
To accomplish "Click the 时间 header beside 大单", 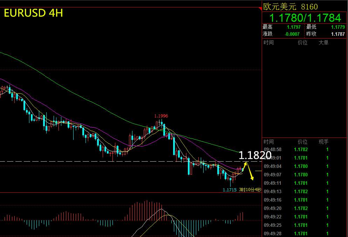I will click(268, 42).
